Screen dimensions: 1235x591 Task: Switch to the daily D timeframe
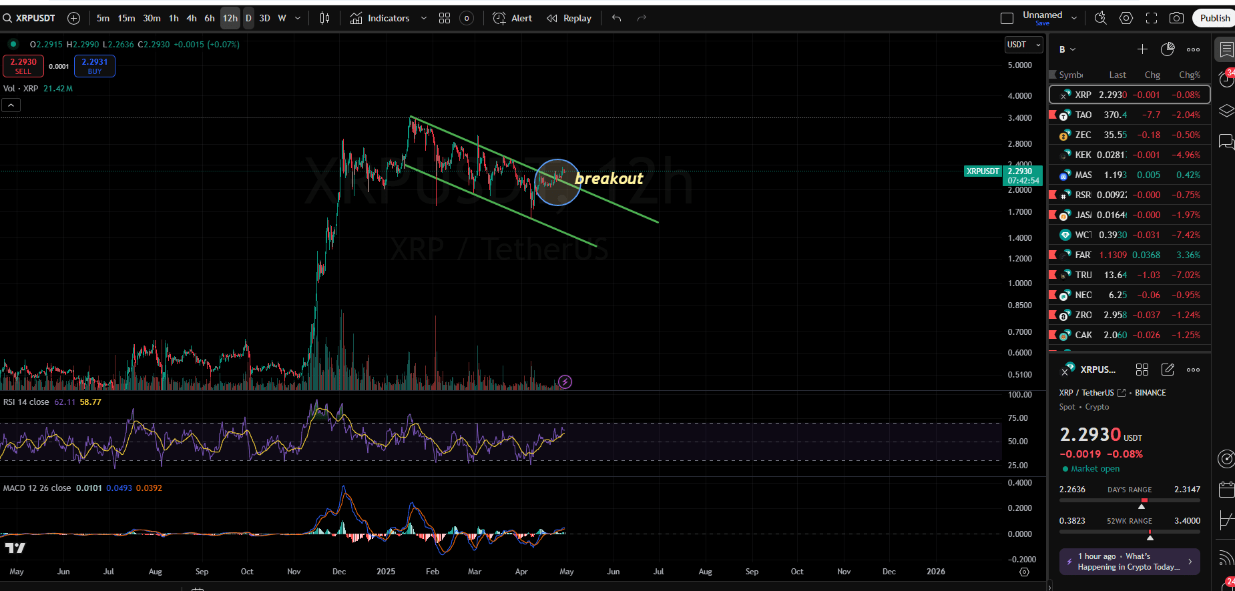coord(248,18)
